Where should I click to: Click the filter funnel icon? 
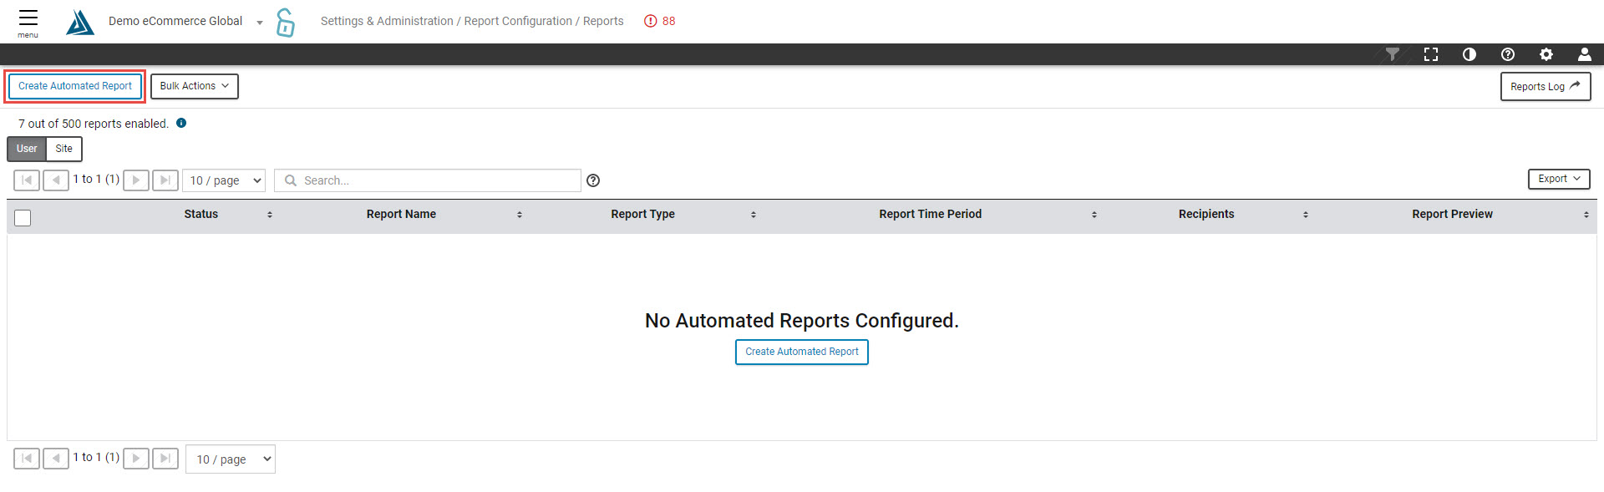click(1392, 54)
